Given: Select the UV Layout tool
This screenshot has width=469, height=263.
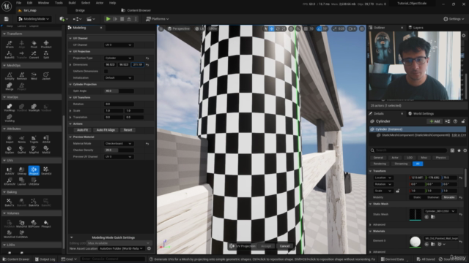Looking at the screenshot, I should tap(21, 181).
